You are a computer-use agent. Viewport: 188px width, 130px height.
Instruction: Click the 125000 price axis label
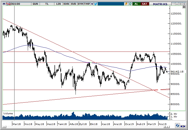tap(176, 13)
